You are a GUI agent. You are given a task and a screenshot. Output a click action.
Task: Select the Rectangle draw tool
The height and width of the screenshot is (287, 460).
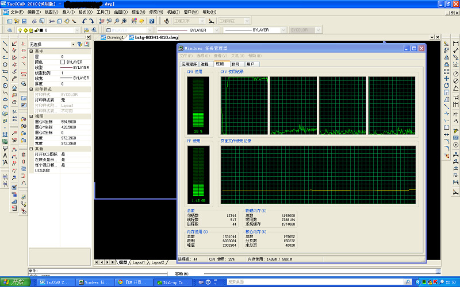coord(5,71)
